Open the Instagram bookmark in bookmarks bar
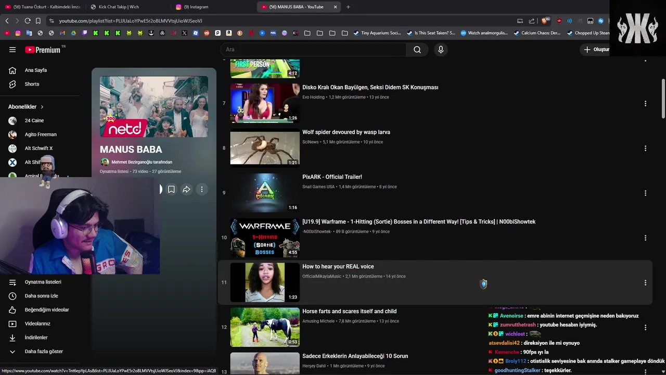 pos(18,33)
